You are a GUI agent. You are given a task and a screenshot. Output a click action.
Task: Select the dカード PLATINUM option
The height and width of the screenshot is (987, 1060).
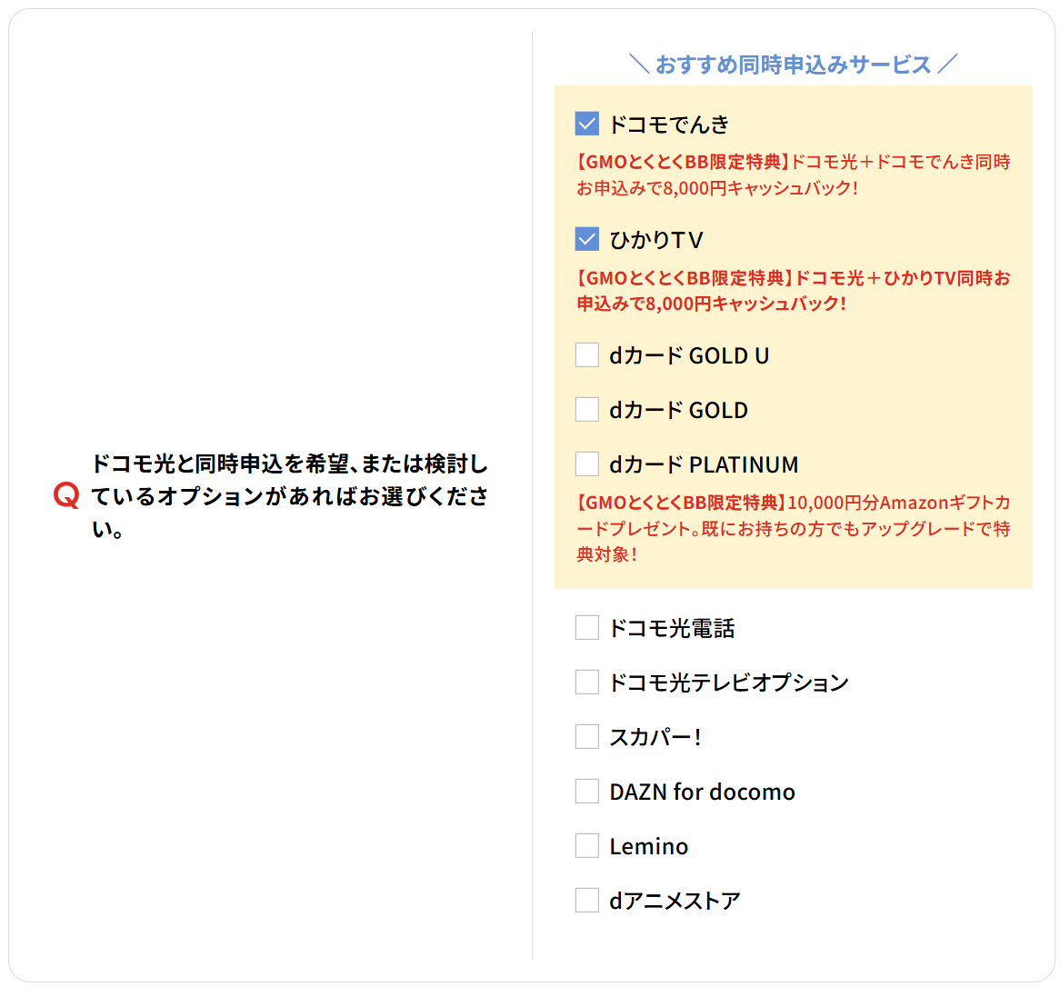586,464
